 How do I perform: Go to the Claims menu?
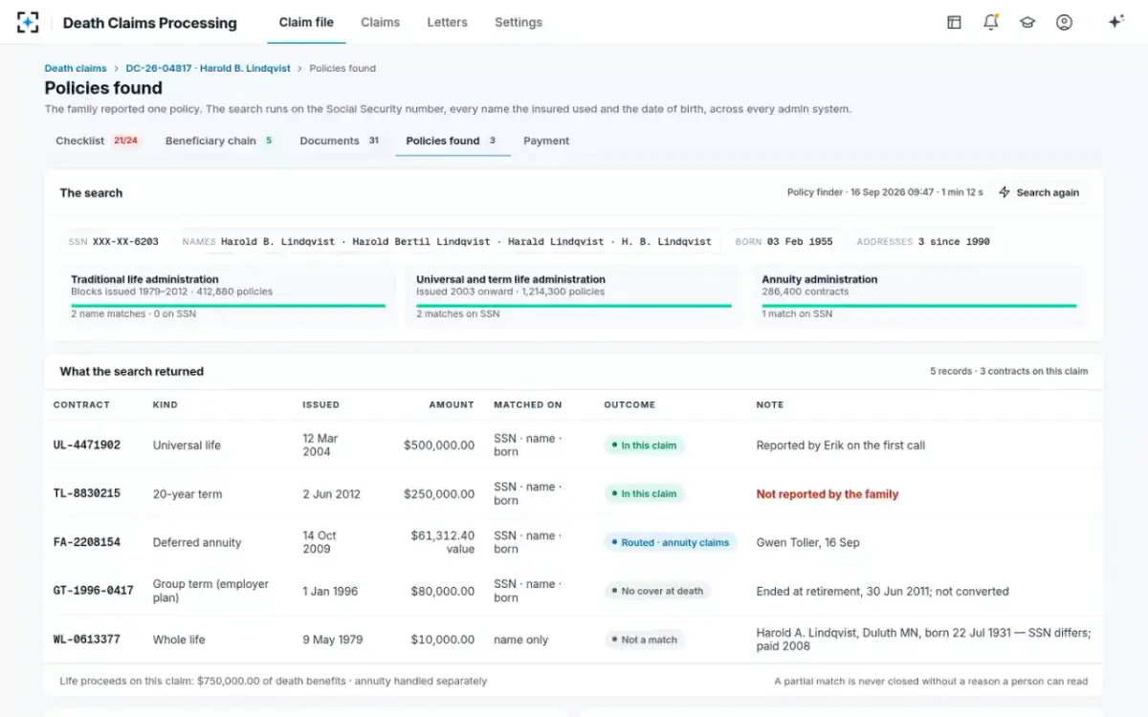pos(381,22)
